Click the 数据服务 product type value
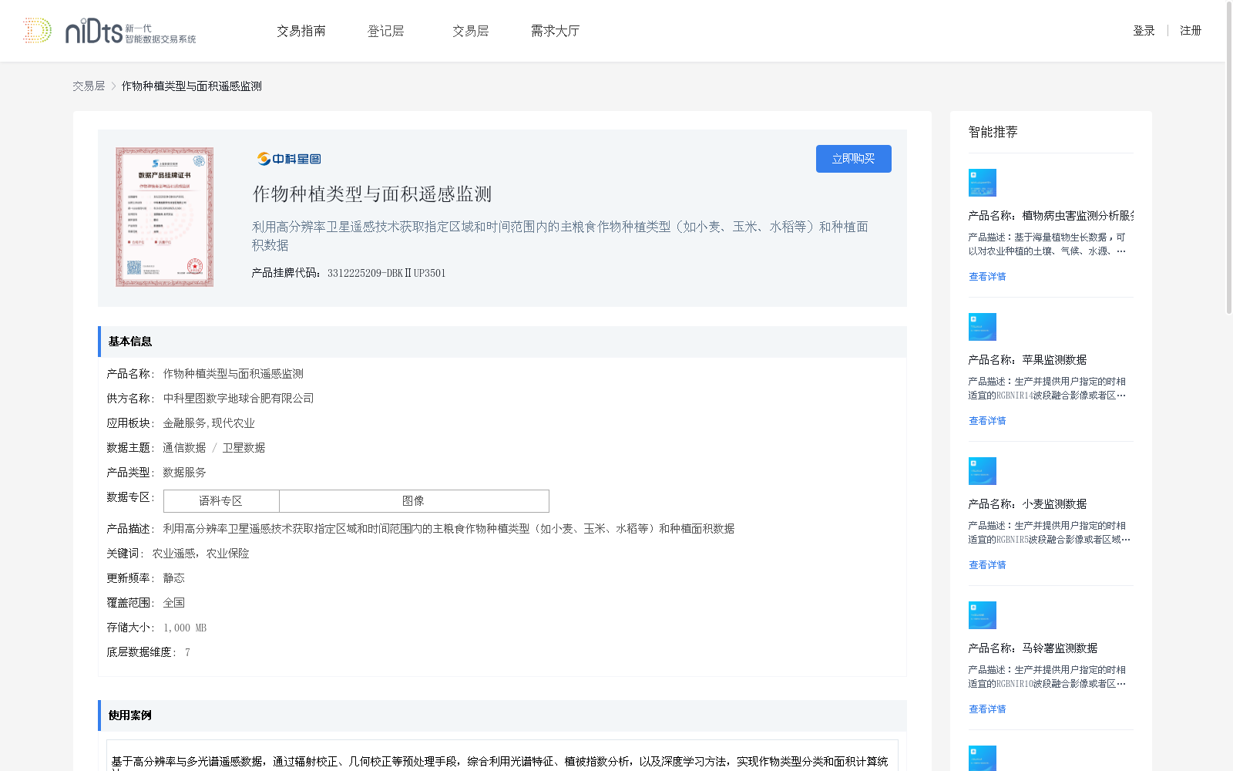 click(x=184, y=473)
